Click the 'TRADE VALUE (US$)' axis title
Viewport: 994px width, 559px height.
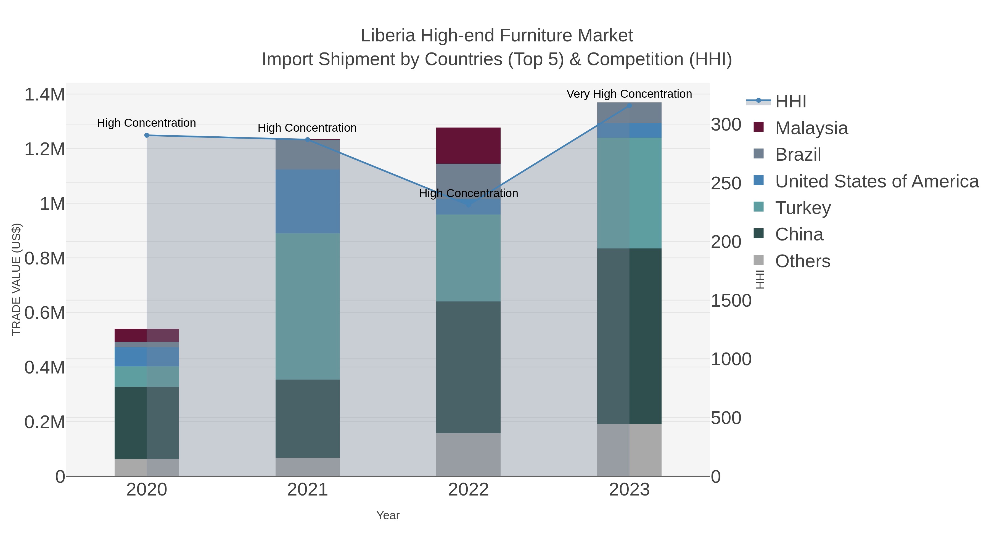(x=16, y=279)
